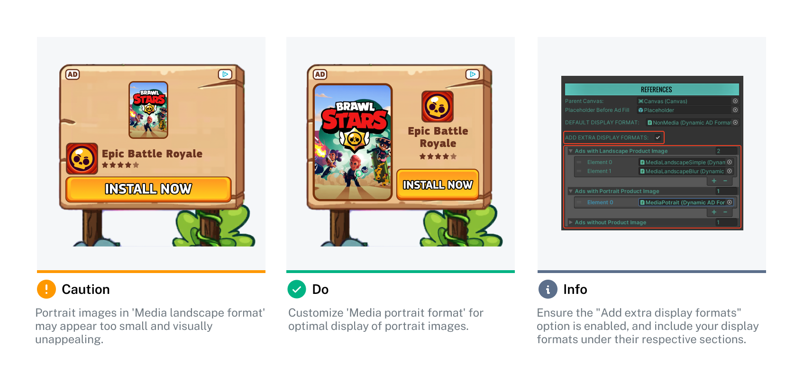Viewport: 804px width, 383px height.
Task: Click Install Now on the portrait-format ad
Action: [x=438, y=184]
